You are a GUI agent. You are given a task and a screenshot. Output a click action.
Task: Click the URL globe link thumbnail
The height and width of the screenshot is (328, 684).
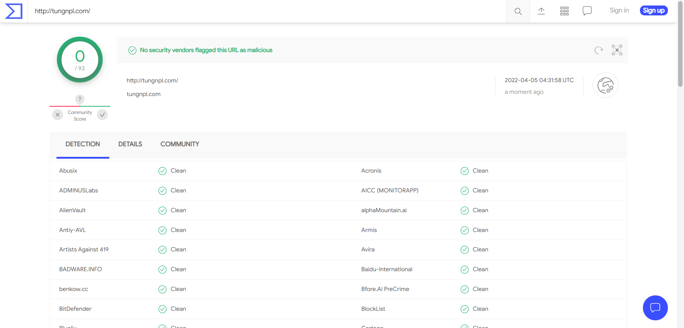click(x=606, y=85)
